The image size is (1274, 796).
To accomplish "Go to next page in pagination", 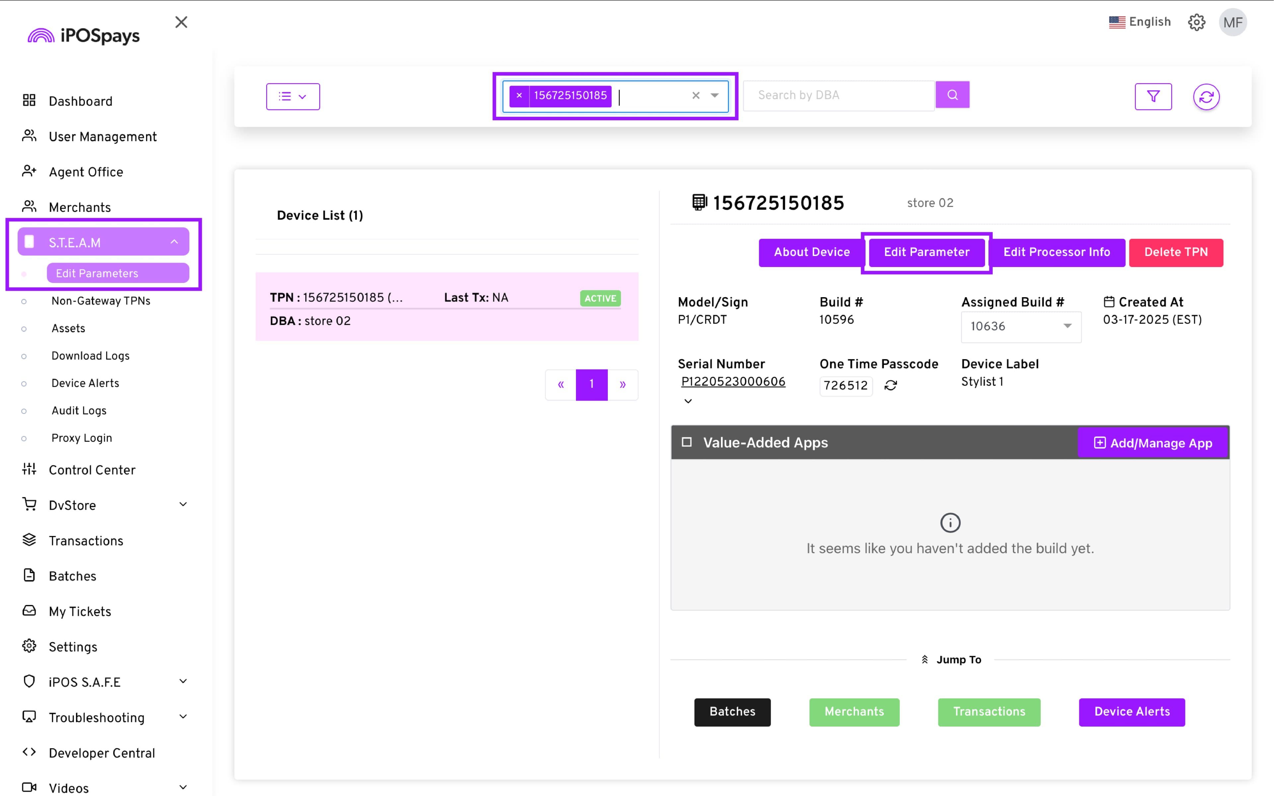I will [x=622, y=385].
